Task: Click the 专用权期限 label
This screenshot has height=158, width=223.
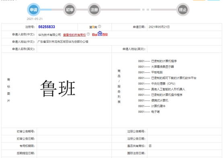Action: pos(27,146)
